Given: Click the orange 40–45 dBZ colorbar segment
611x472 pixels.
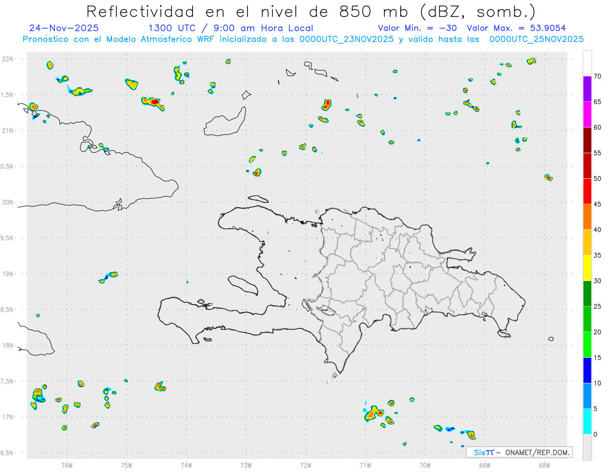Looking at the screenshot, I should (587, 217).
